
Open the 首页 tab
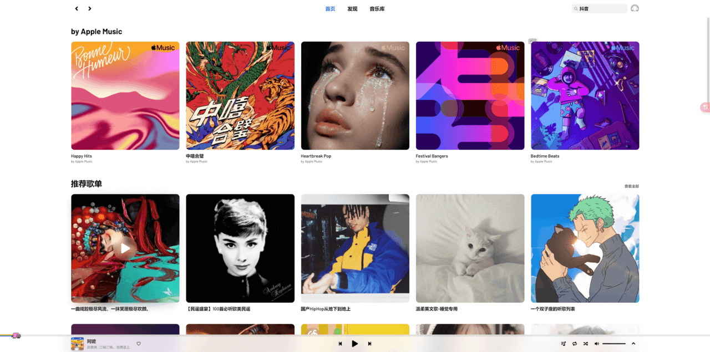[330, 9]
